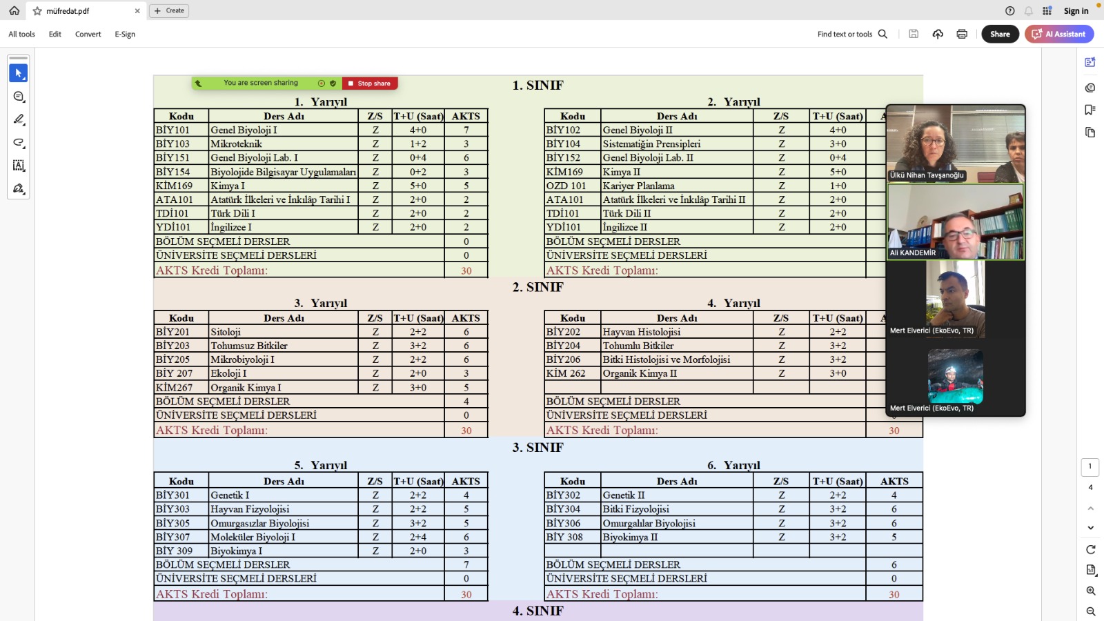The image size is (1104, 621).
Task: Click the current page number box
Action: point(1090,467)
